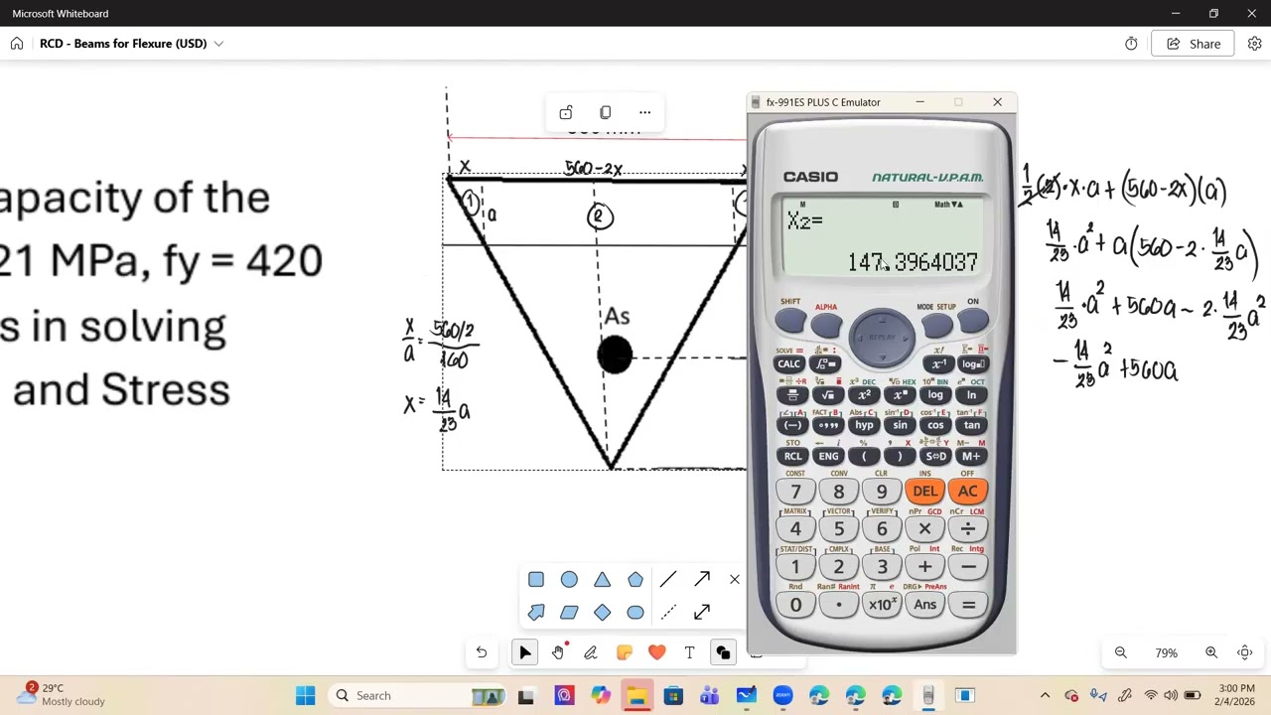Click the calculator result display

pos(883,238)
